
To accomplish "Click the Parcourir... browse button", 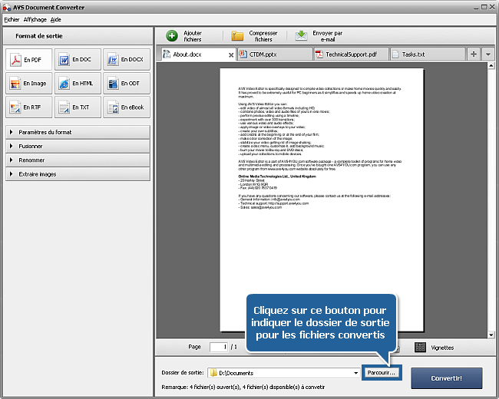I will (x=382, y=373).
